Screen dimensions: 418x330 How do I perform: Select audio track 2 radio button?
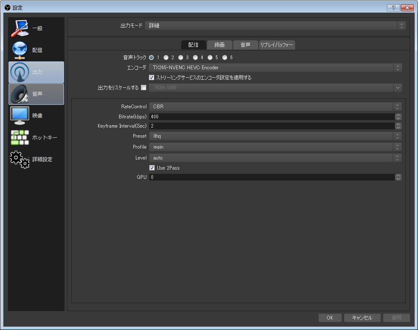(166, 58)
